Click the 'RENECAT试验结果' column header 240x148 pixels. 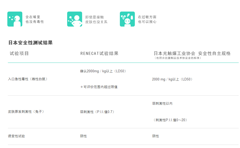tap(99, 53)
